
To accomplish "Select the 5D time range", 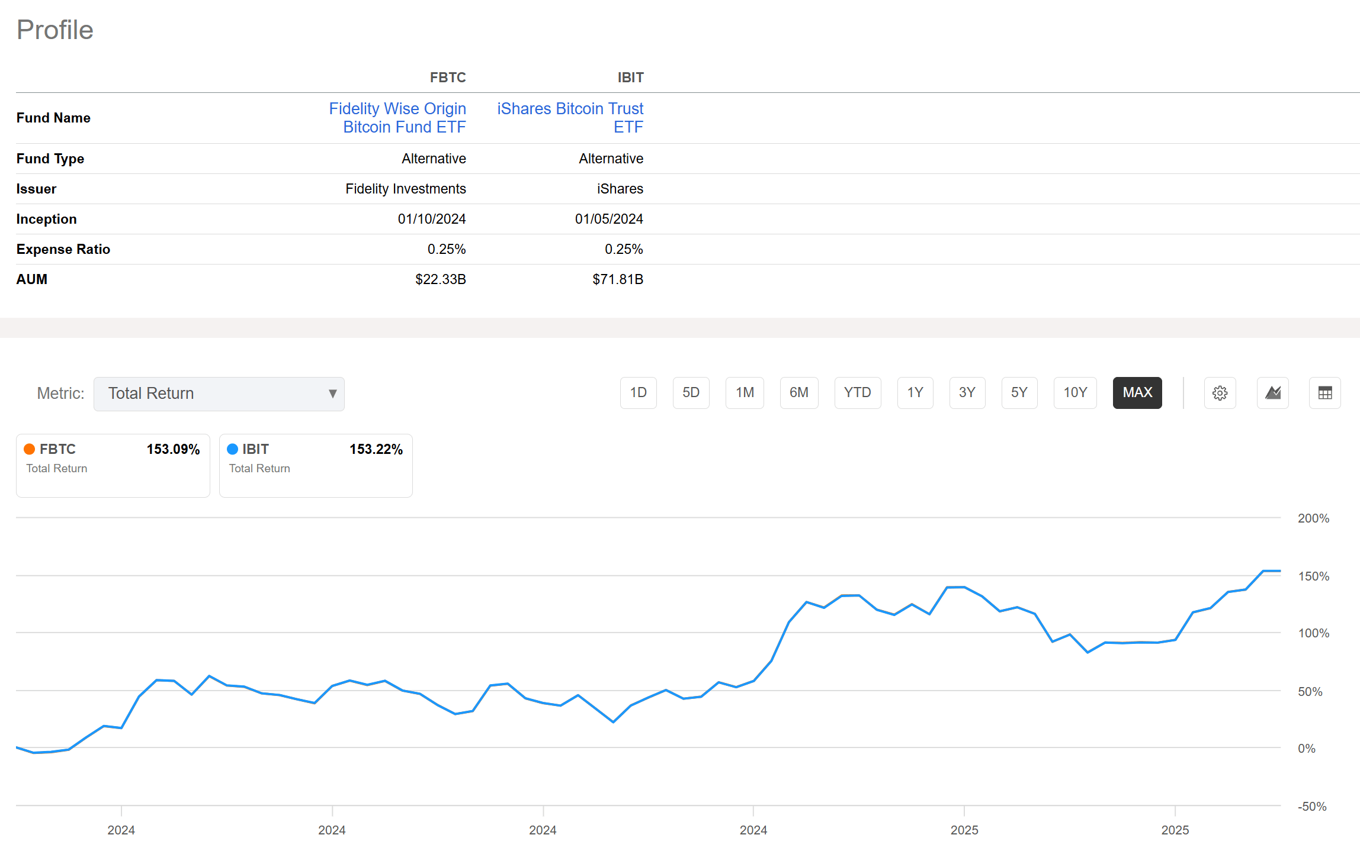I will tap(691, 393).
